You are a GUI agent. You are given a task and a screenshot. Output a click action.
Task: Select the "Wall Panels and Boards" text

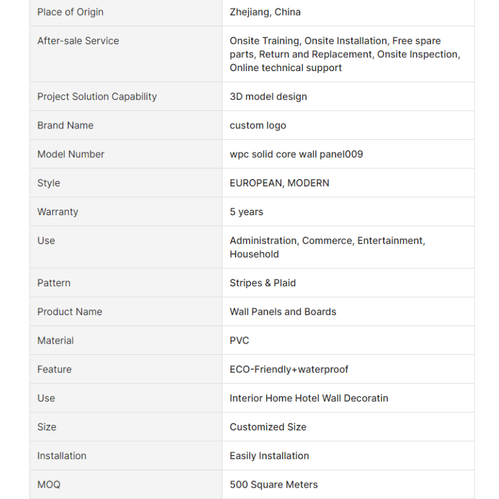(x=283, y=311)
